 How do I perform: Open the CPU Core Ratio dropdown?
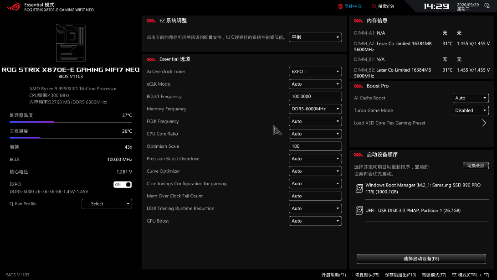point(315,134)
